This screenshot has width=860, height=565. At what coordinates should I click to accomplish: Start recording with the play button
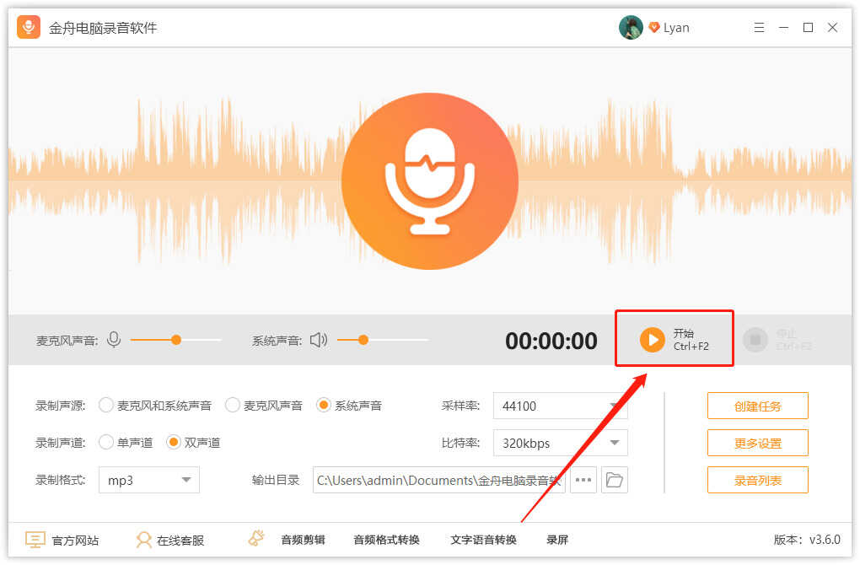(652, 340)
